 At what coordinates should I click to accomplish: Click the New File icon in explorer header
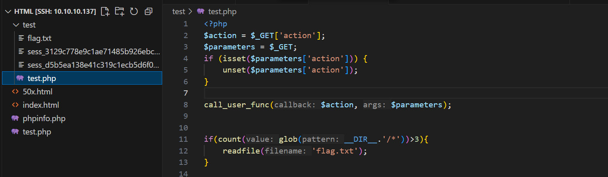point(105,11)
